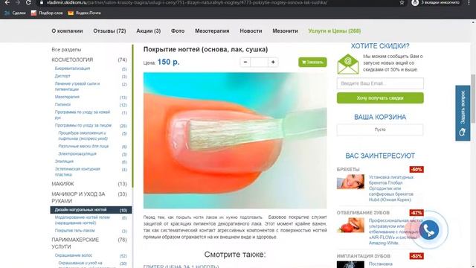
Task: Open Моделирование ногтей гелем item
Action: coord(83,220)
